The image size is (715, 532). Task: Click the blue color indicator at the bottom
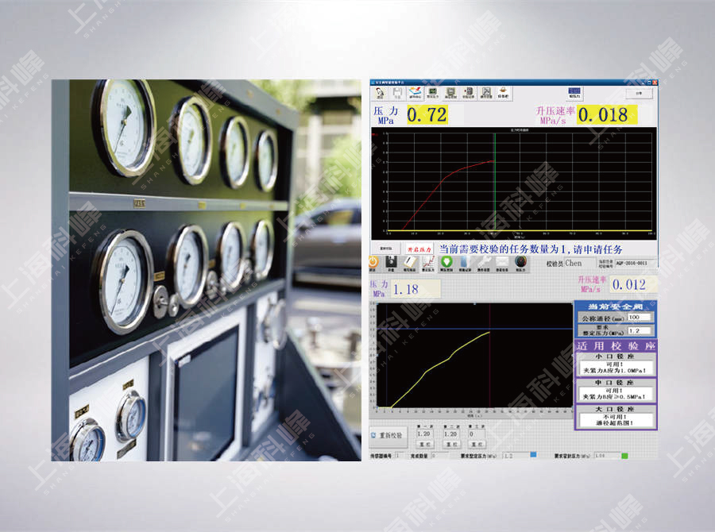pyautogui.click(x=534, y=456)
